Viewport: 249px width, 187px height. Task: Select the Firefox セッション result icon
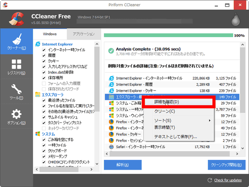pyautogui.click(x=111, y=140)
